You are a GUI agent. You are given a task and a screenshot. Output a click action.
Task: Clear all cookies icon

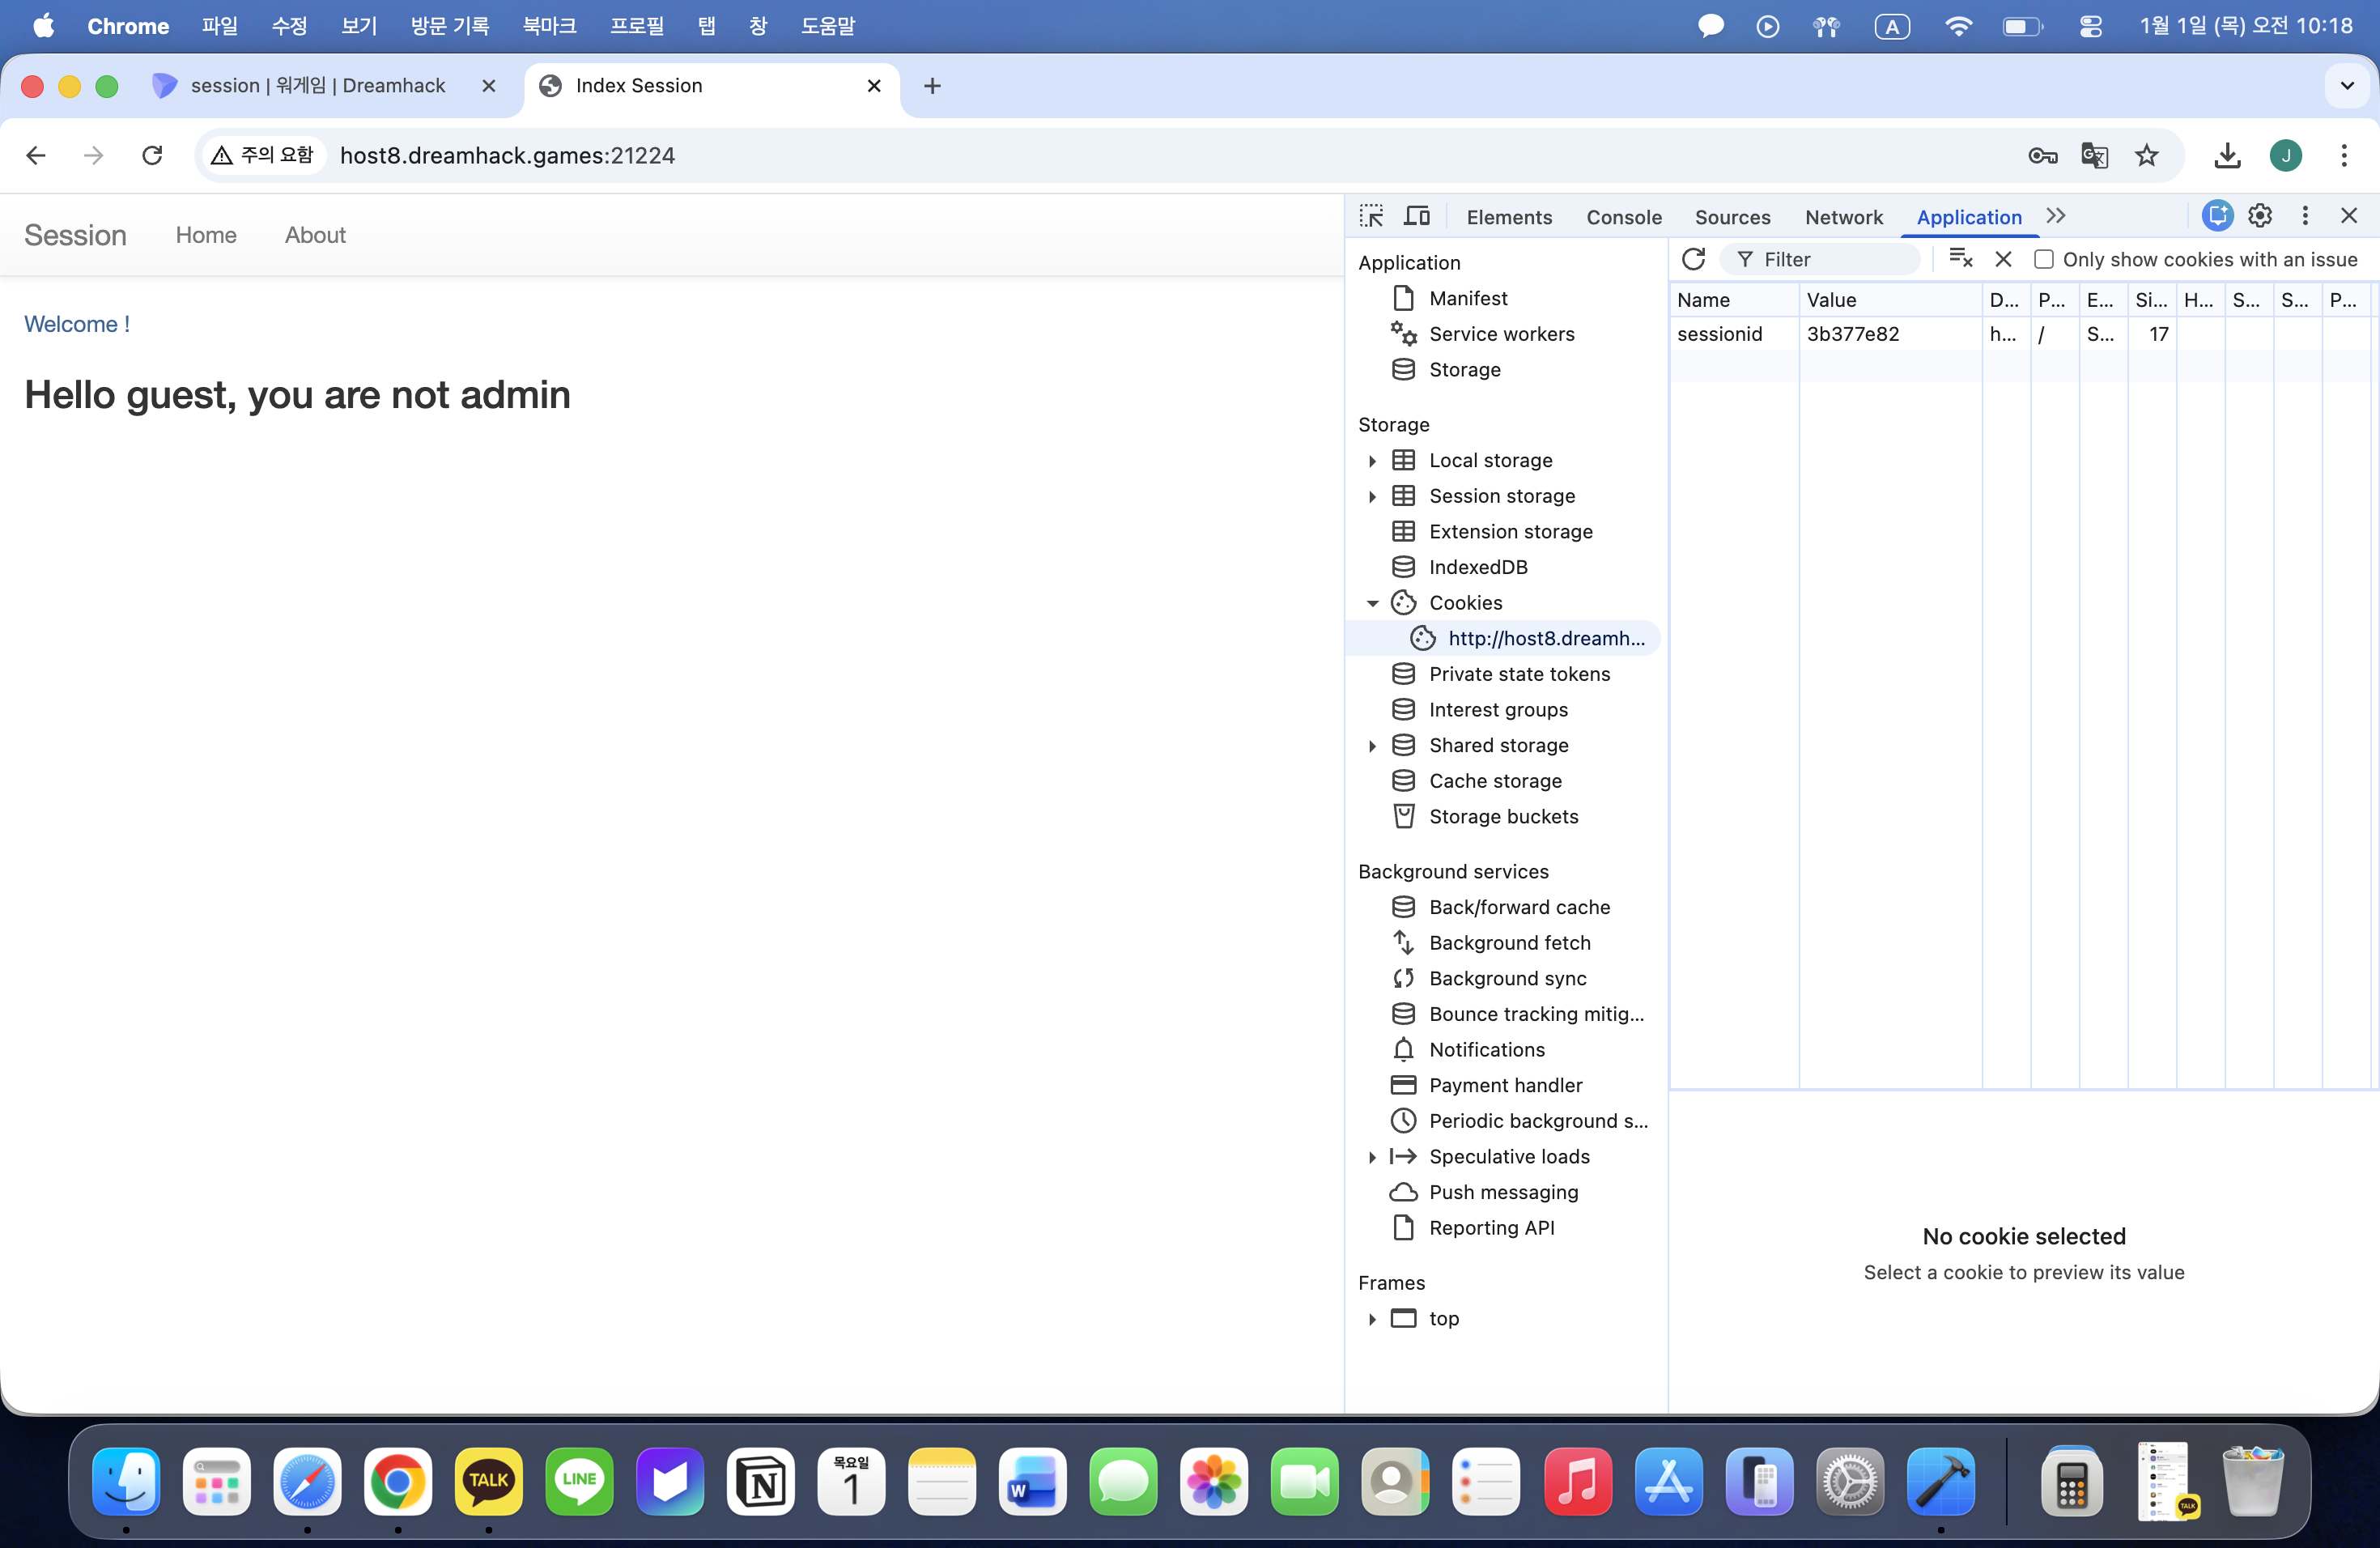pyautogui.click(x=1960, y=259)
